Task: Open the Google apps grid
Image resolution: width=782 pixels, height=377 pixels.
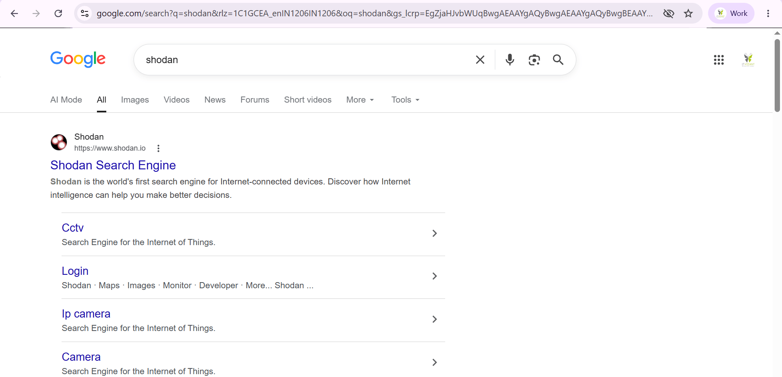Action: coord(719,60)
